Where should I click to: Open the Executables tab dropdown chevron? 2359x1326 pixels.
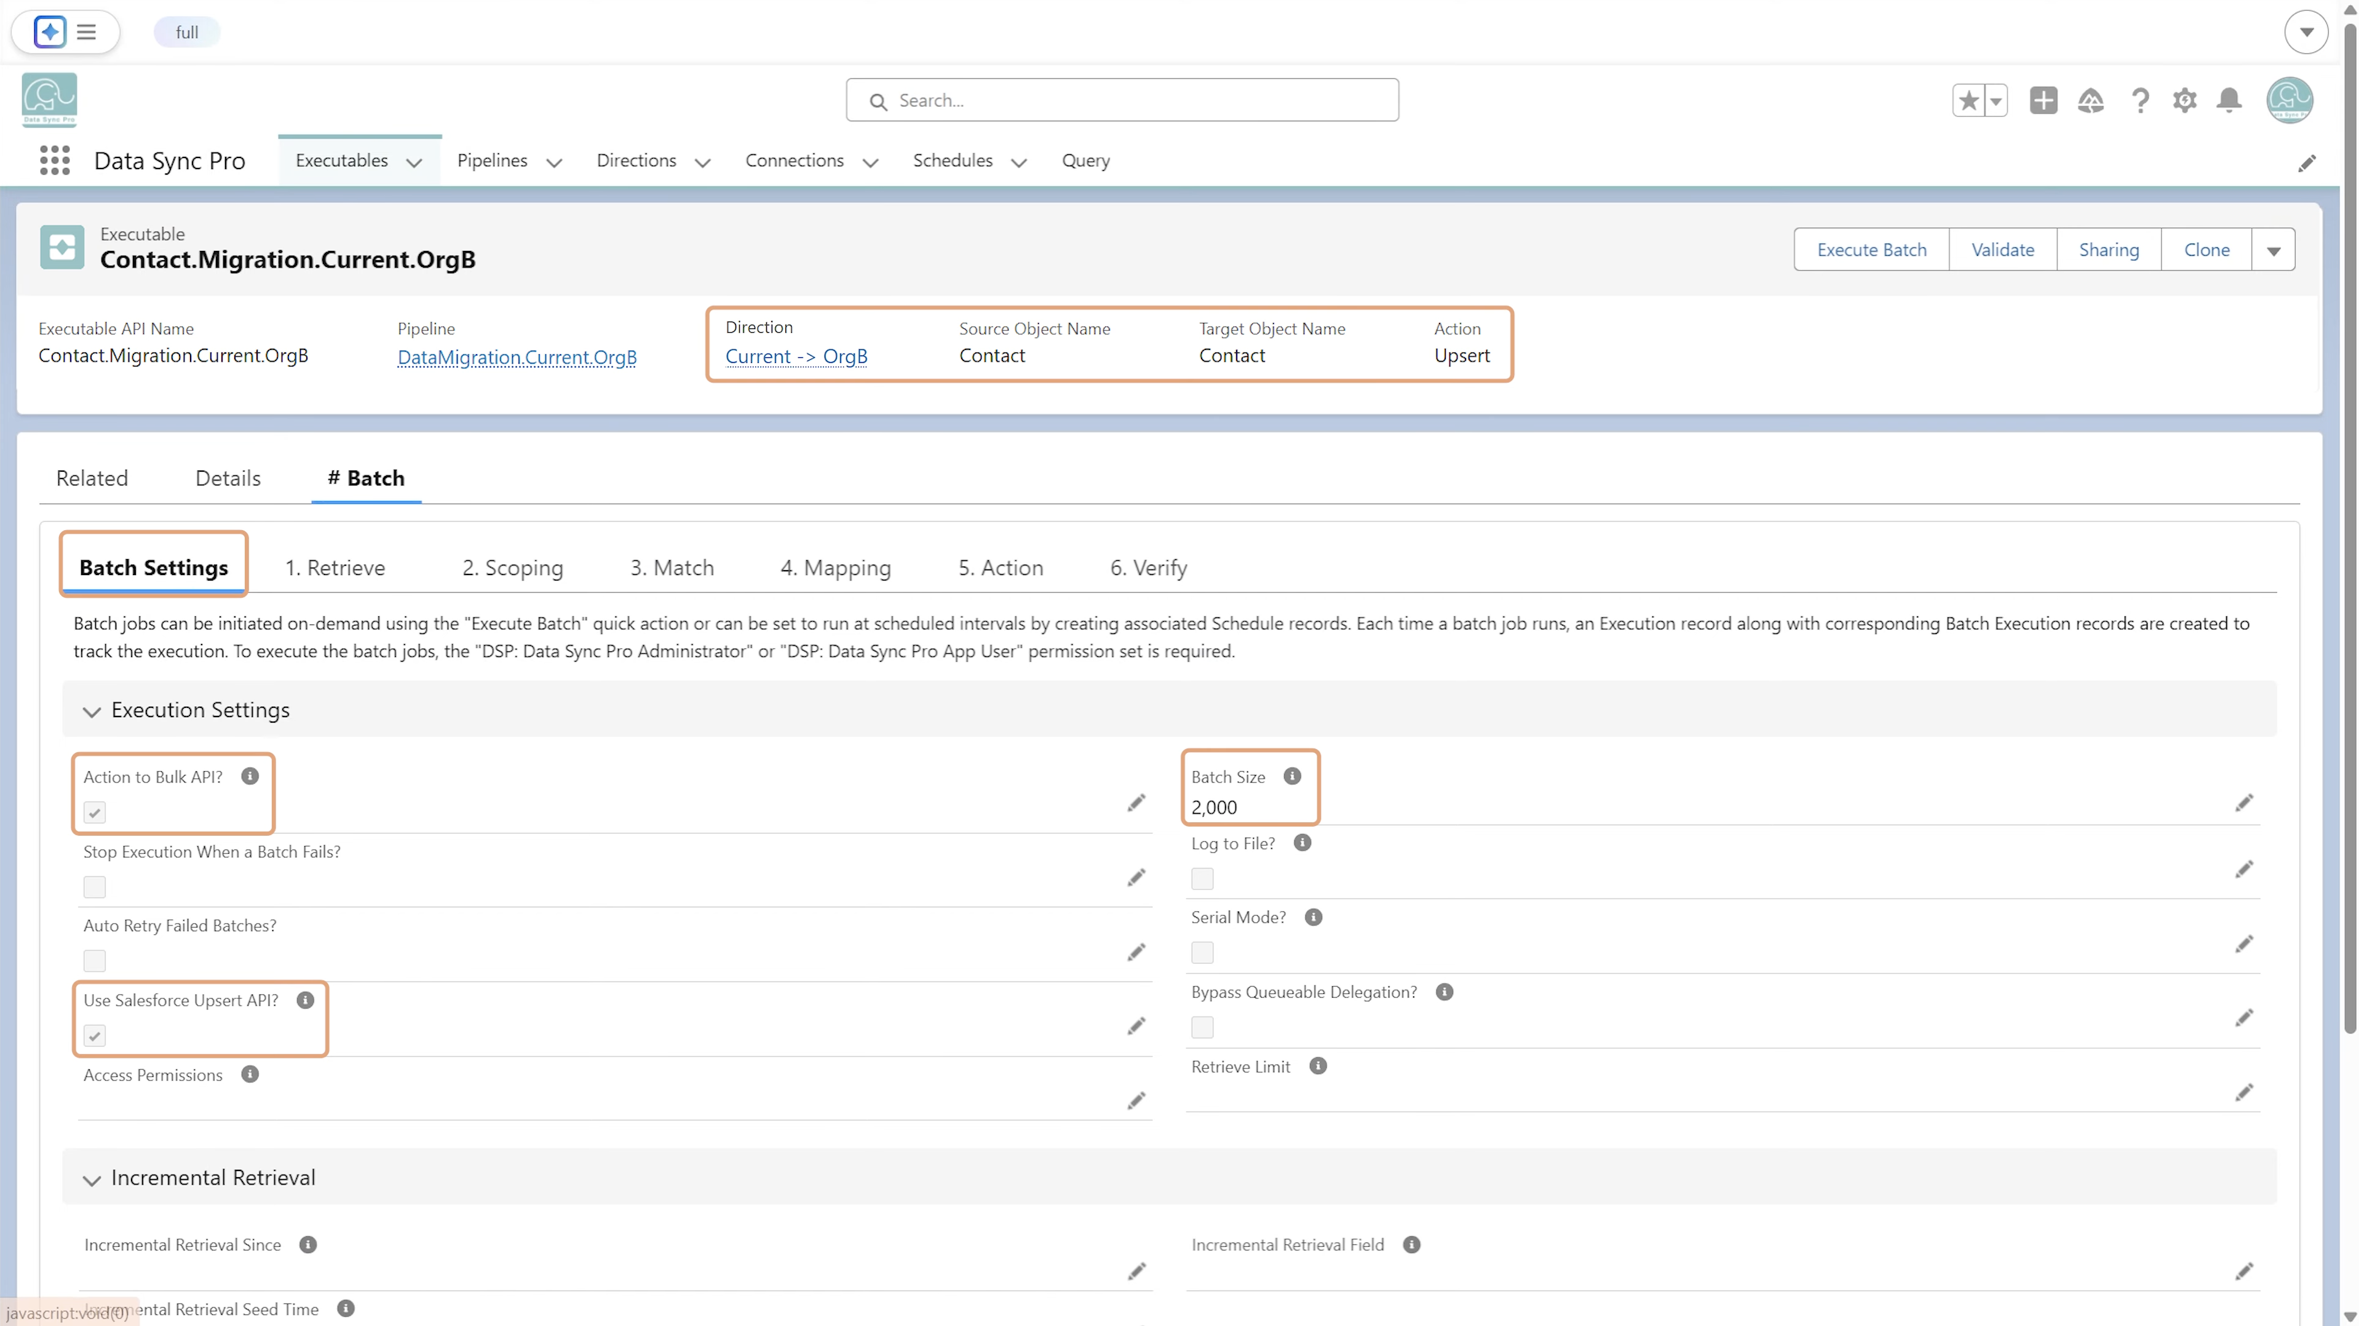[x=414, y=162]
